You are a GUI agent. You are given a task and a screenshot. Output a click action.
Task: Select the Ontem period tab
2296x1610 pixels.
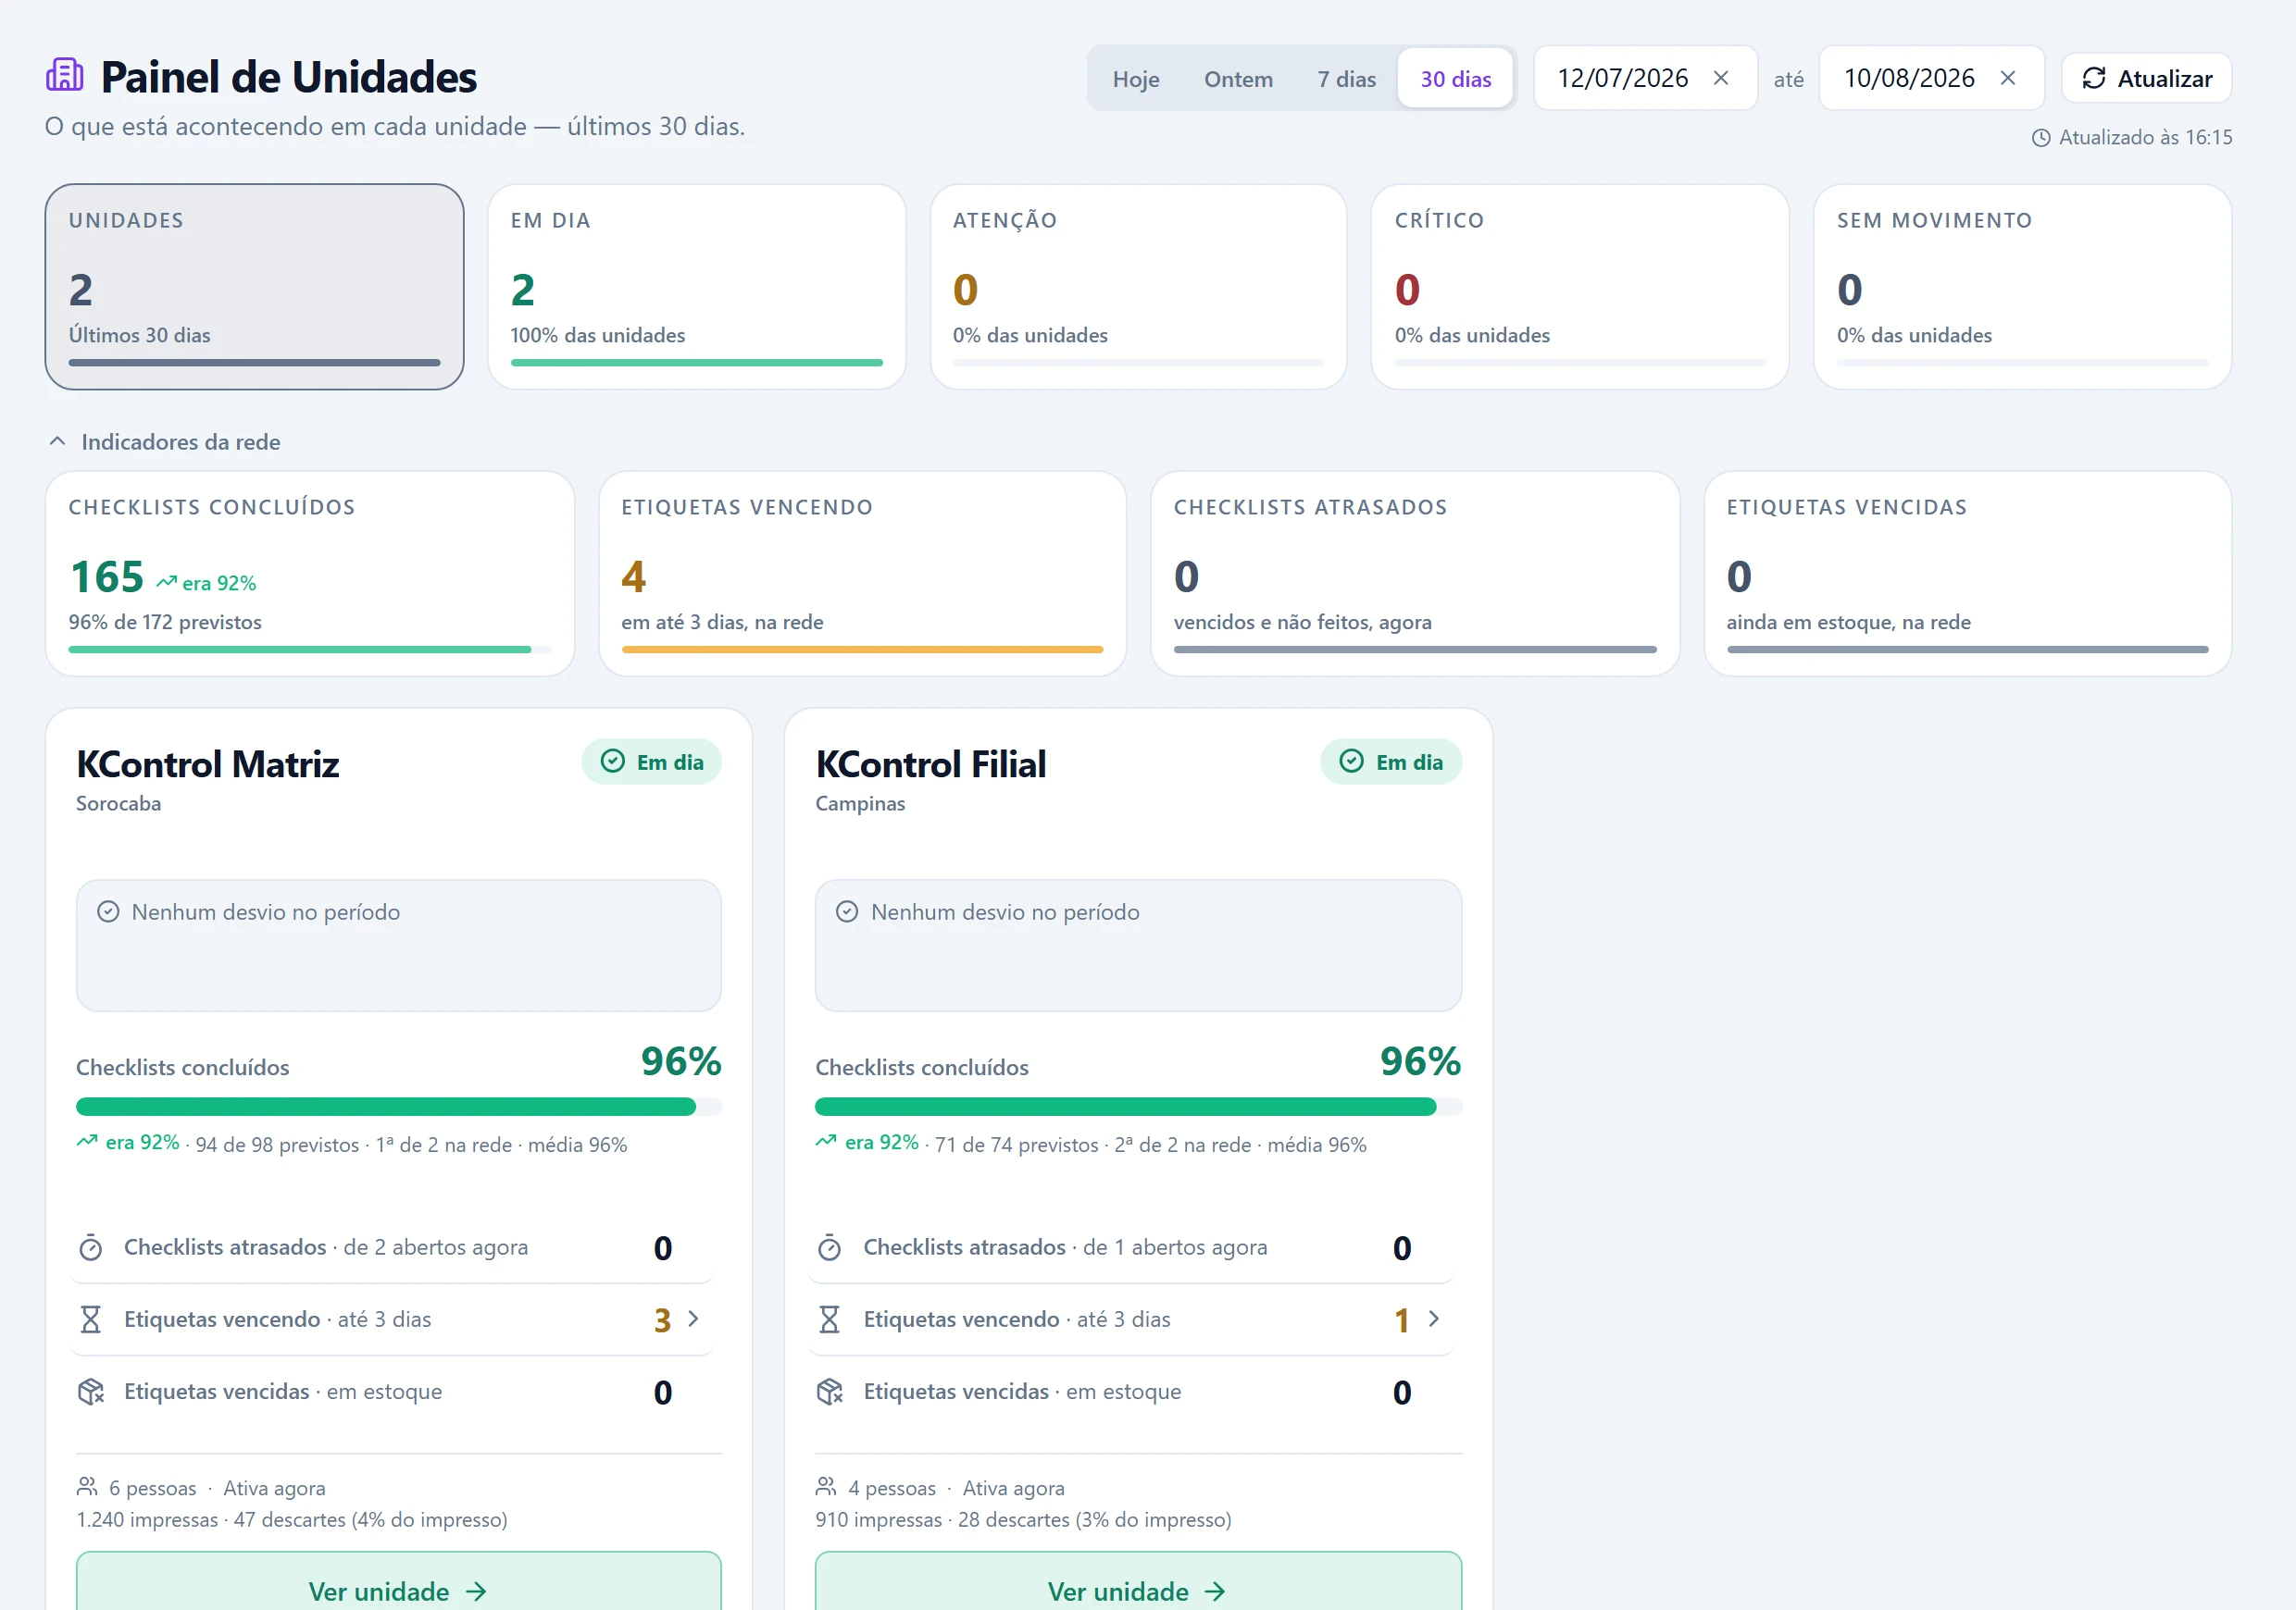1238,79
